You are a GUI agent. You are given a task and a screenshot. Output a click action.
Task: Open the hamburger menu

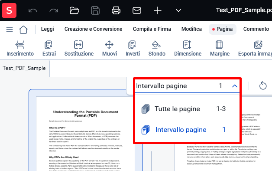pyautogui.click(x=10, y=30)
